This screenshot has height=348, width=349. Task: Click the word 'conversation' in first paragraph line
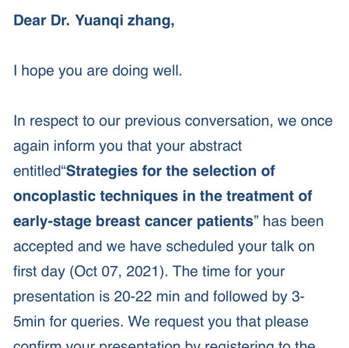229,121
